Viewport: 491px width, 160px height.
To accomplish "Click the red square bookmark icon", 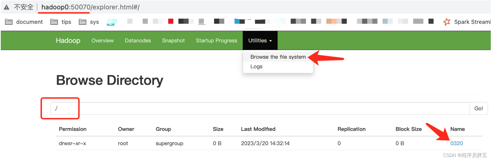I will (x=171, y=21).
